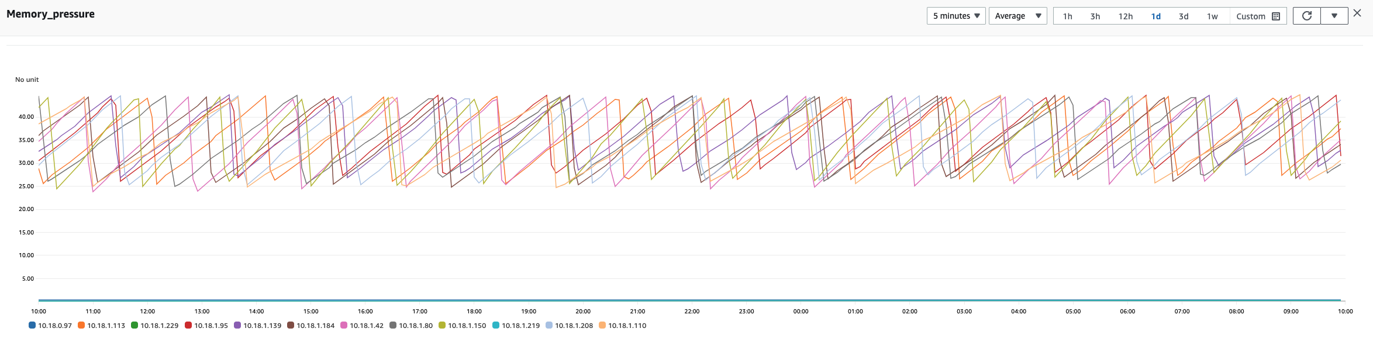Image resolution: width=1373 pixels, height=342 pixels.
Task: Close the Memory_pressure graph view
Action: coord(1357,13)
